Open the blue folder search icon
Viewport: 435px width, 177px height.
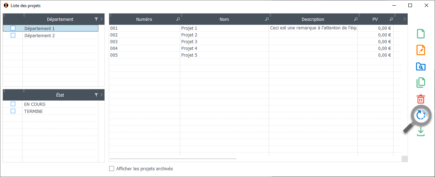[420, 66]
